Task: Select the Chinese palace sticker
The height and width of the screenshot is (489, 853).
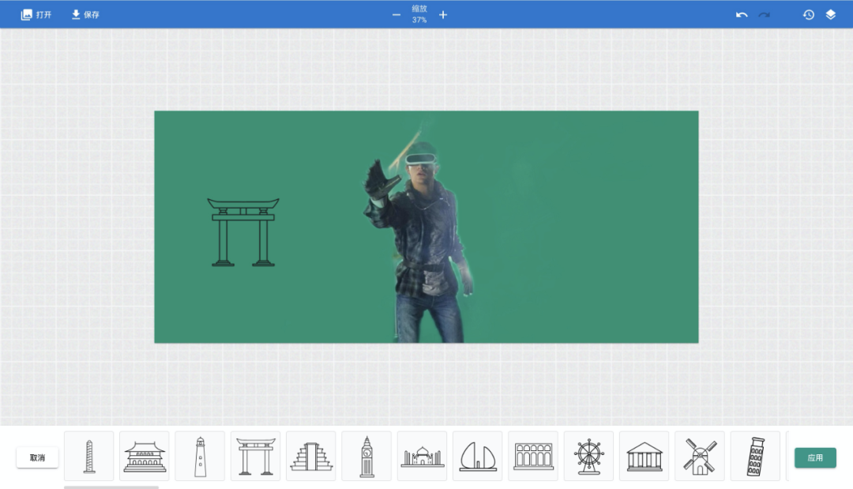Action: pyautogui.click(x=145, y=457)
